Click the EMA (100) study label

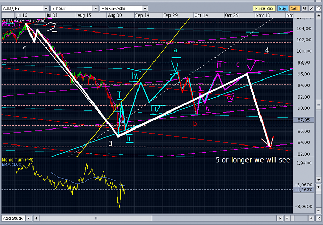click(x=12, y=164)
